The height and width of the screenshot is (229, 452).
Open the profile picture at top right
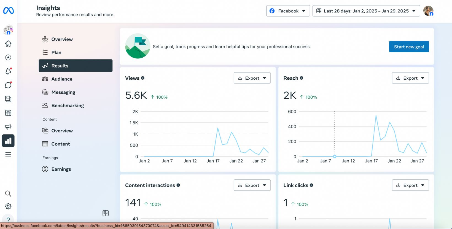point(428,11)
